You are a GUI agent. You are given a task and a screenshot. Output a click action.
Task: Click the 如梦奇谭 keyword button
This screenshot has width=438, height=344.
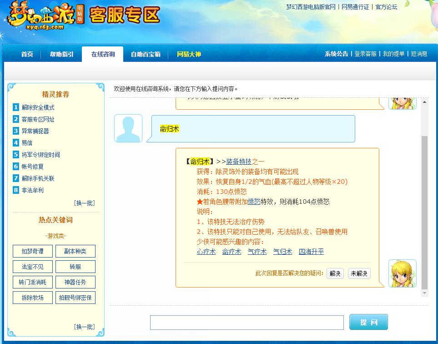pos(32,251)
